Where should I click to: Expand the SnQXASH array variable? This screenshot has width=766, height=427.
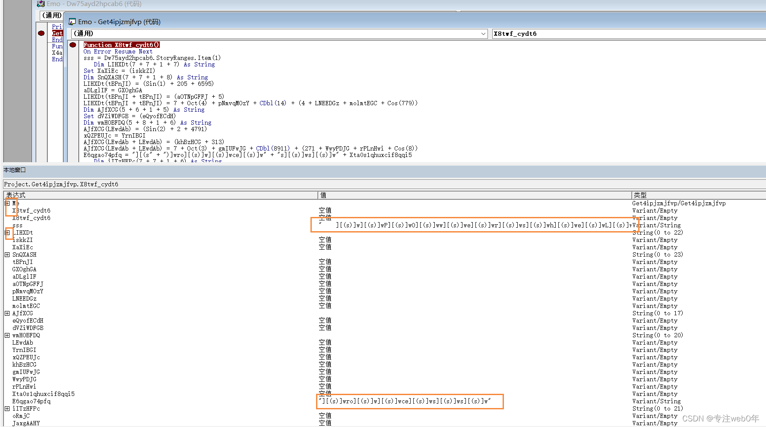click(x=7, y=254)
